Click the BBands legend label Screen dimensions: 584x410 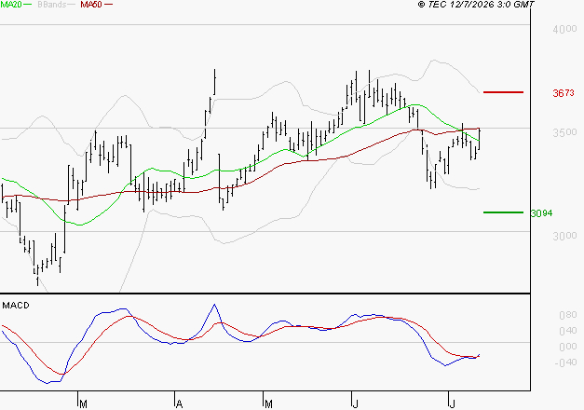52,5
